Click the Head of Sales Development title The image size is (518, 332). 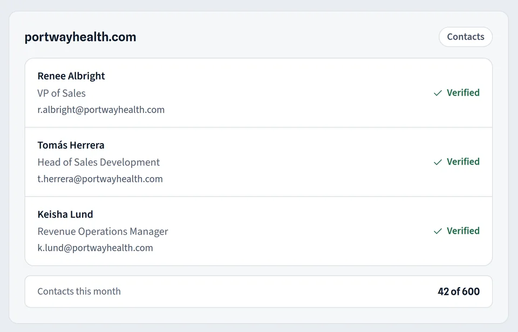[98, 162]
